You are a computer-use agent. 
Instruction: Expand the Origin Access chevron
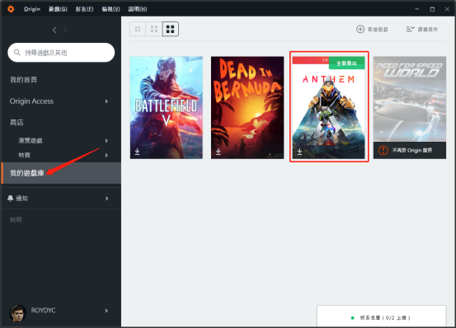click(106, 101)
